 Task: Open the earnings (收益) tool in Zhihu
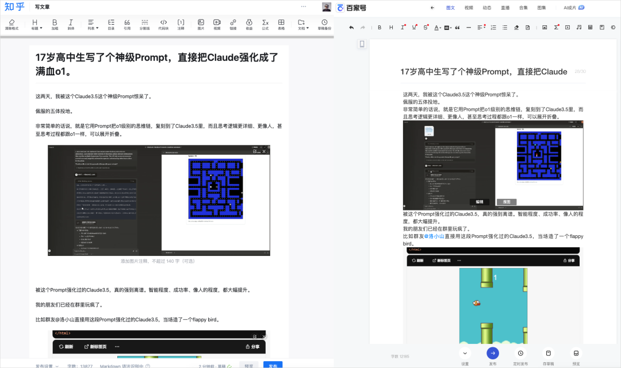coord(249,24)
